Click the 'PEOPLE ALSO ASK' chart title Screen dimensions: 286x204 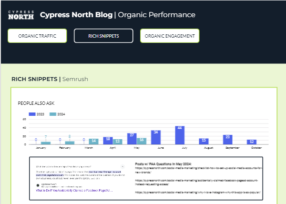(x=36, y=103)
